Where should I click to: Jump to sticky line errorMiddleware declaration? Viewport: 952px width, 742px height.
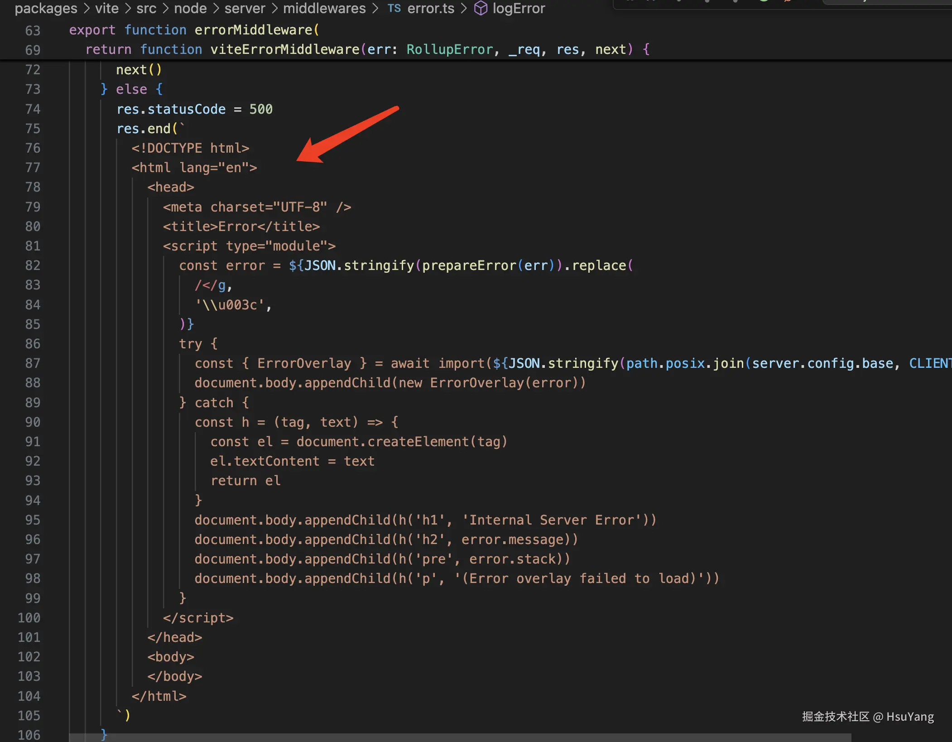254,30
